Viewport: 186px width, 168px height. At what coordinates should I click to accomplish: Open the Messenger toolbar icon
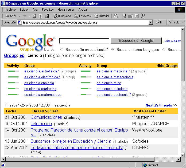(143, 16)
